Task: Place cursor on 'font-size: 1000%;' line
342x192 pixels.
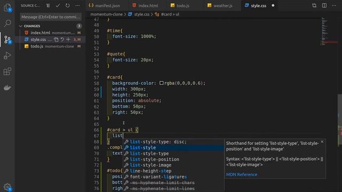Action: click(134, 36)
